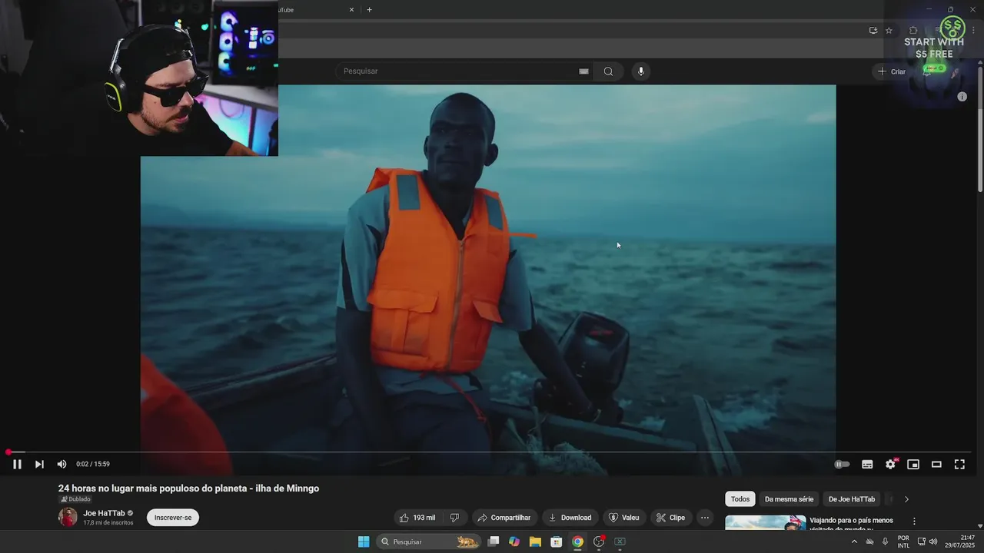Open Task View in taskbar
The height and width of the screenshot is (553, 984).
(x=494, y=541)
